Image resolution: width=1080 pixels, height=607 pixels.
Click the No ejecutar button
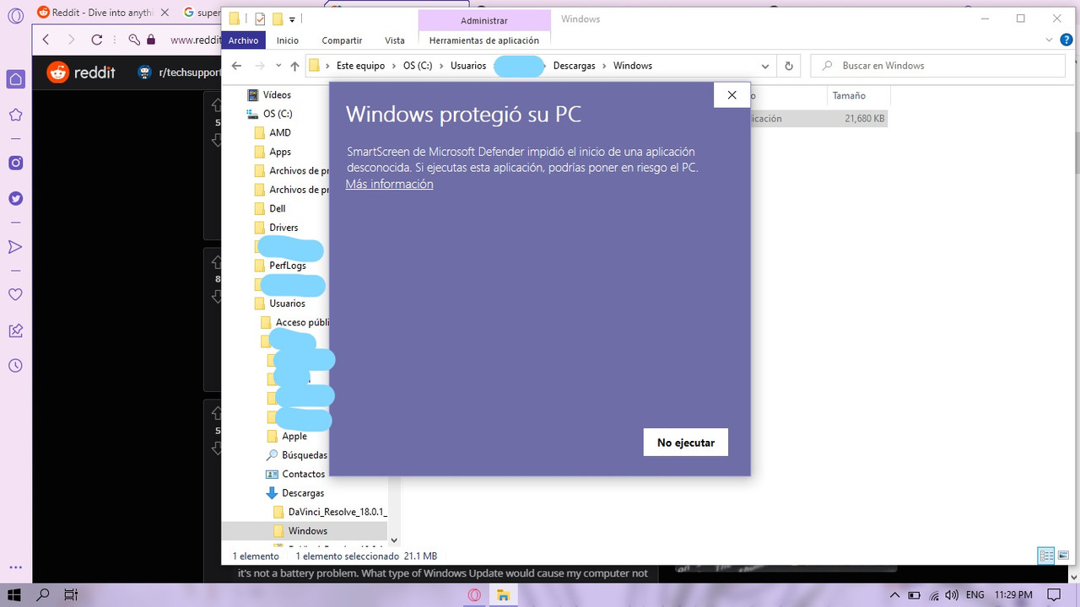click(686, 443)
